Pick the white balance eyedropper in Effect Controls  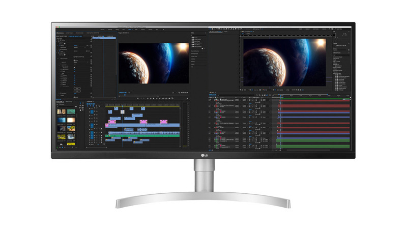pos(74,68)
